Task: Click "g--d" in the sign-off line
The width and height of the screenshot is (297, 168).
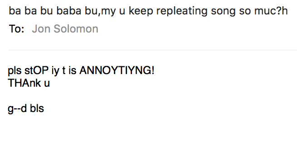Action: (17, 109)
